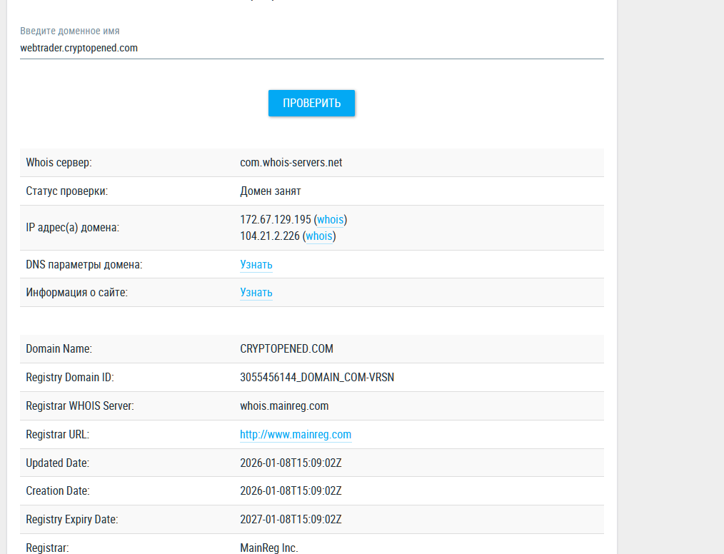Screen dimensions: 724x554
Task: Click the Whois сервер label
Action: [59, 163]
